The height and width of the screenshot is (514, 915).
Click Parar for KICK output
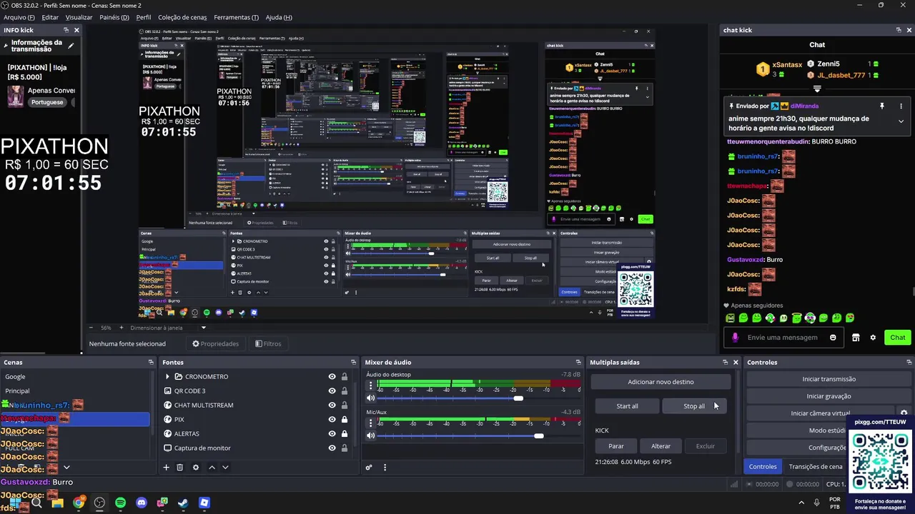click(x=616, y=446)
